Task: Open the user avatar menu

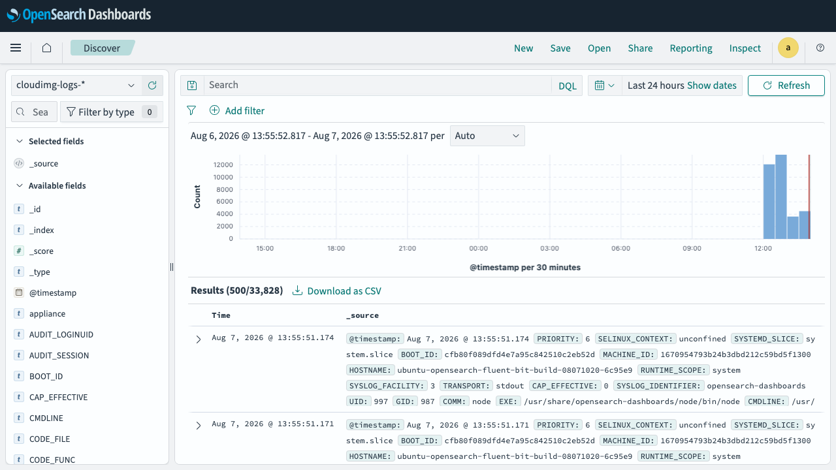Action: pyautogui.click(x=788, y=48)
